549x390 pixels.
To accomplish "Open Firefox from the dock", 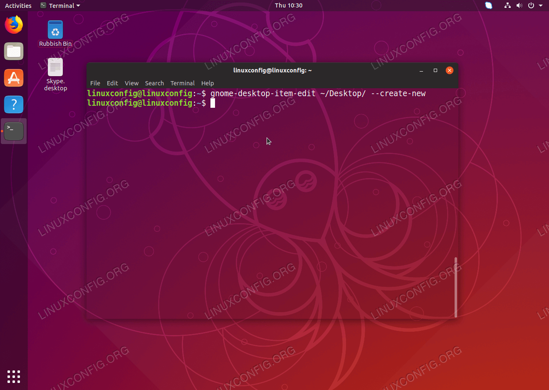I will [14, 25].
